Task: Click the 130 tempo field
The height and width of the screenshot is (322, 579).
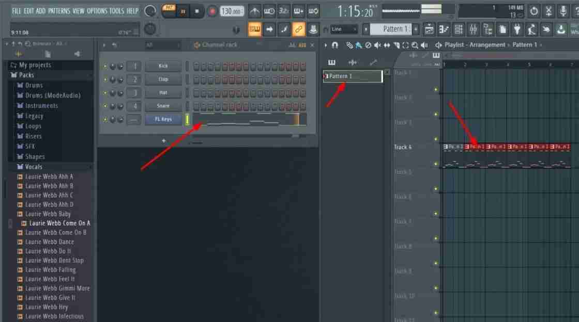Action: pyautogui.click(x=232, y=11)
